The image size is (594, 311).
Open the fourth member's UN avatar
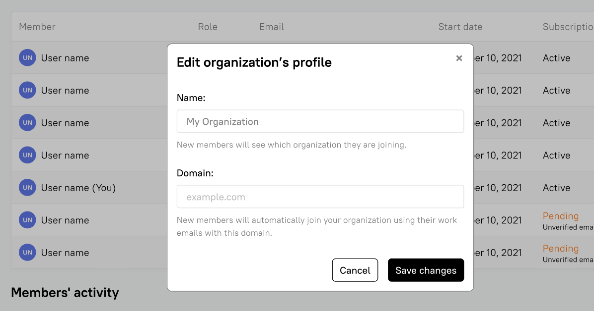click(27, 155)
